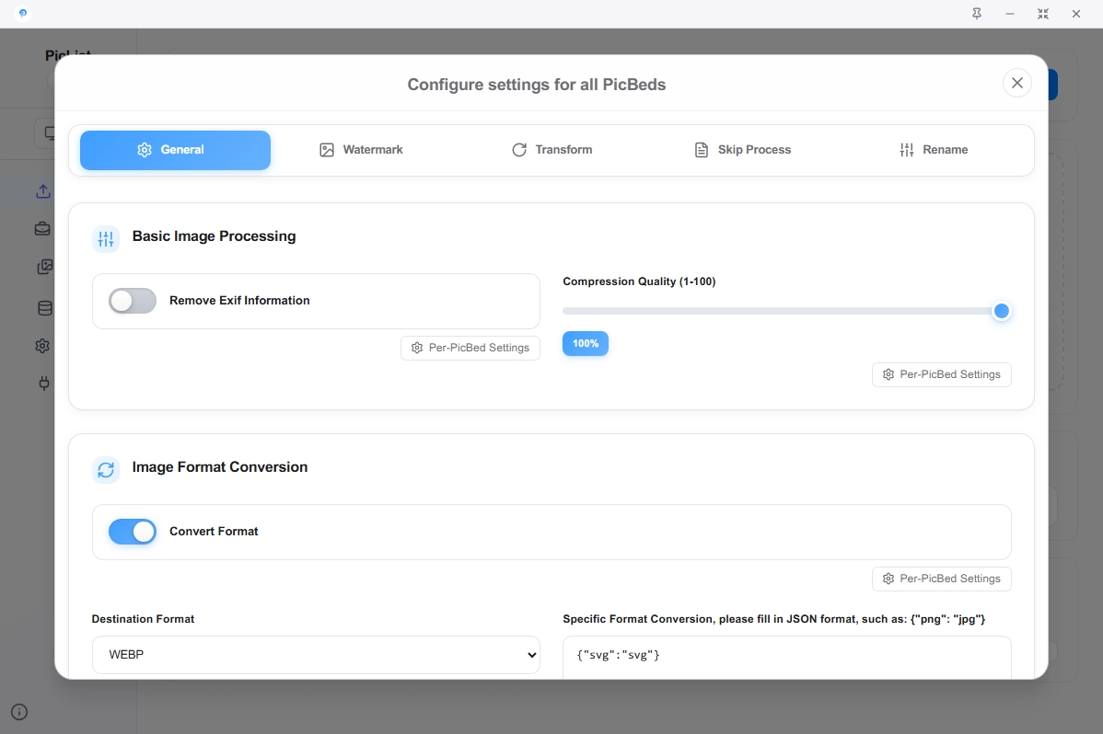The image size is (1103, 734).
Task: Open the Rename tab
Action: tap(933, 150)
